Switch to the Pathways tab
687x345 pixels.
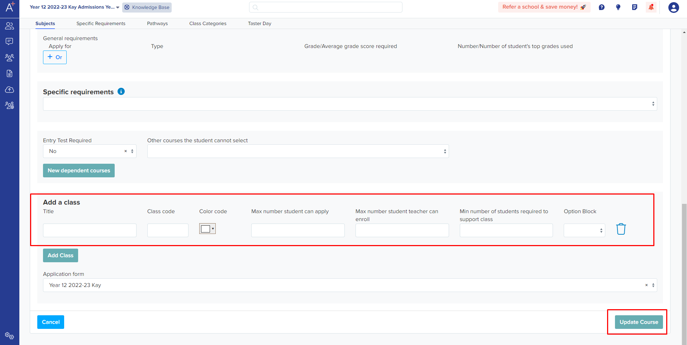[x=157, y=24]
